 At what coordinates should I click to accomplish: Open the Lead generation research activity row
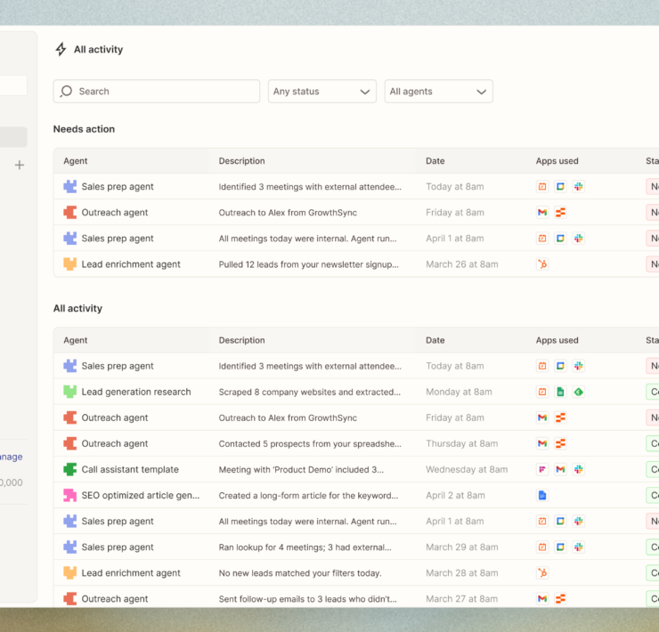[136, 392]
